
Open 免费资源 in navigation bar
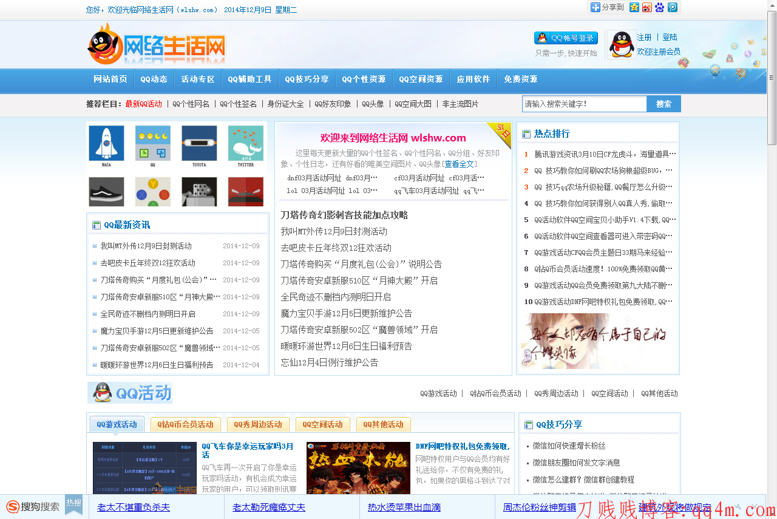[x=521, y=80]
